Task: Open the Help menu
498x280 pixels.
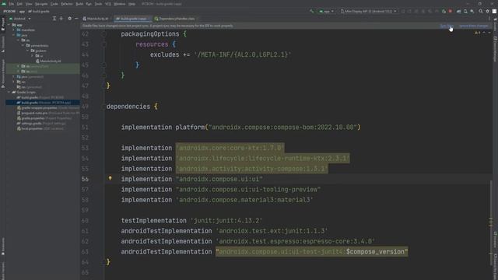Action: tap(132, 4)
